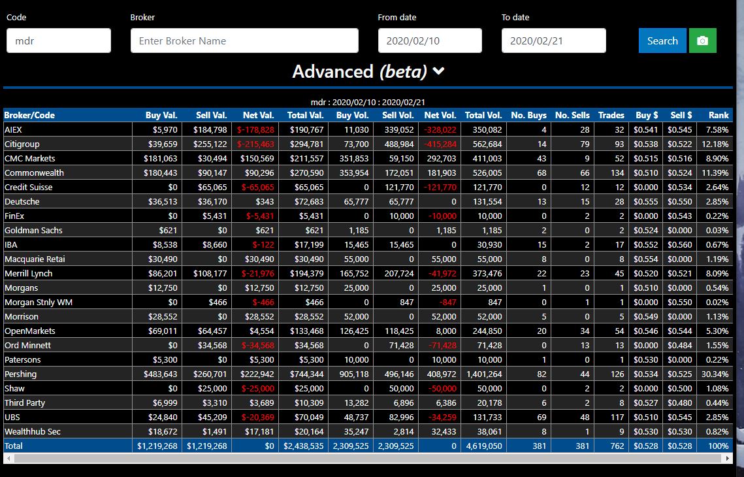Select the Pershing broker name
The width and height of the screenshot is (744, 477).
click(20, 374)
